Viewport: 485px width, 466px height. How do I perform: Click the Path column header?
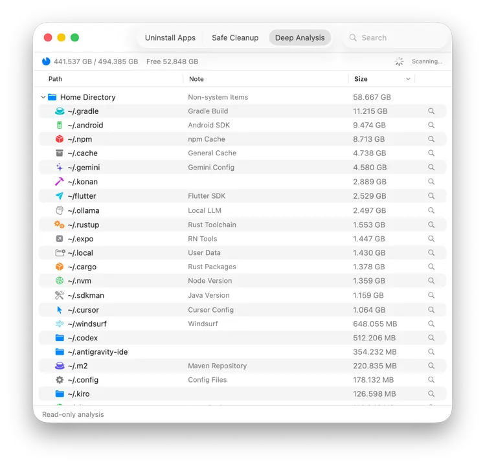pos(56,79)
